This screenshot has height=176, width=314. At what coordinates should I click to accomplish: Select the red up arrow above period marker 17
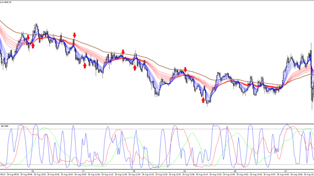click(x=85, y=65)
